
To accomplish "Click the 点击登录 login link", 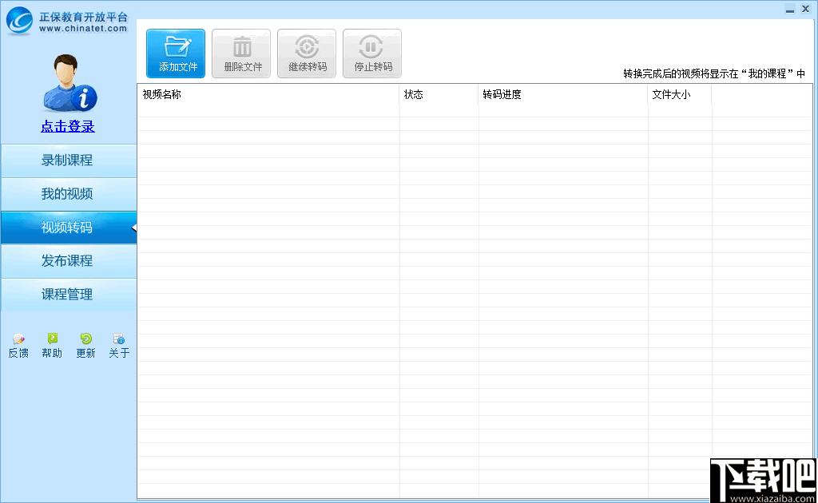I will point(68,126).
